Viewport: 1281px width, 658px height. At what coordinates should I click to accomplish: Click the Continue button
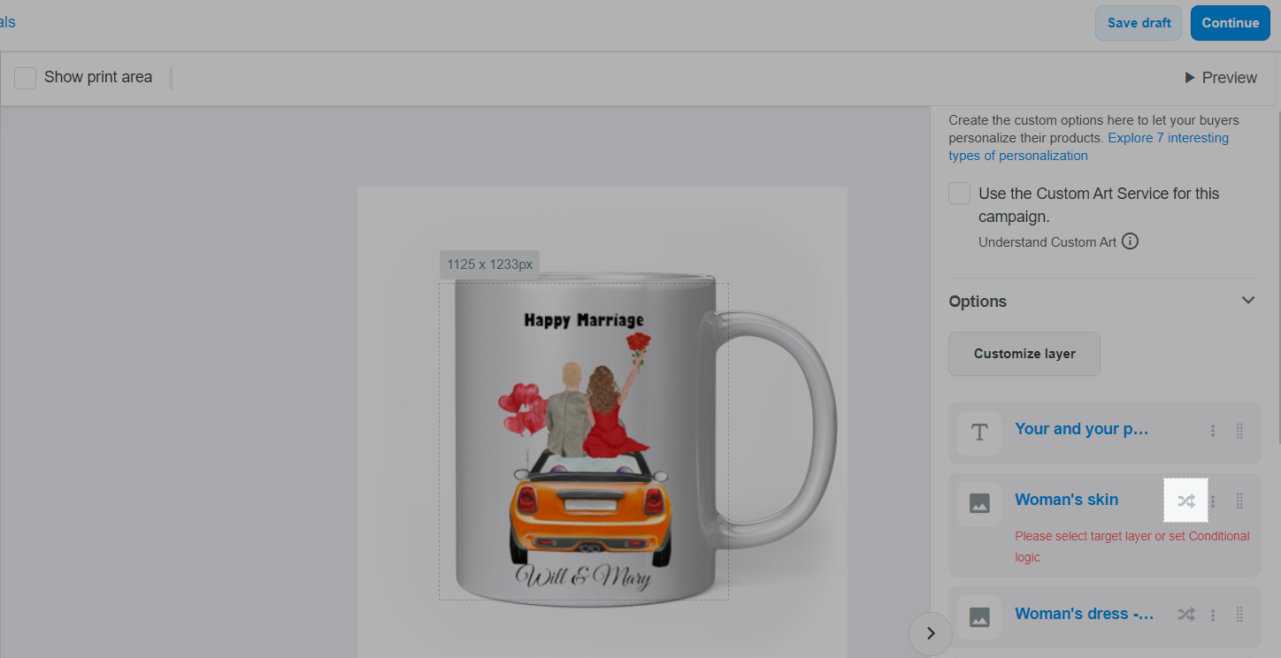point(1230,23)
